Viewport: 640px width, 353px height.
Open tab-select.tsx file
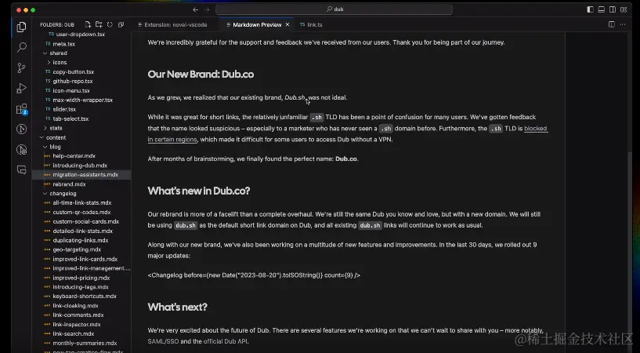(71, 118)
